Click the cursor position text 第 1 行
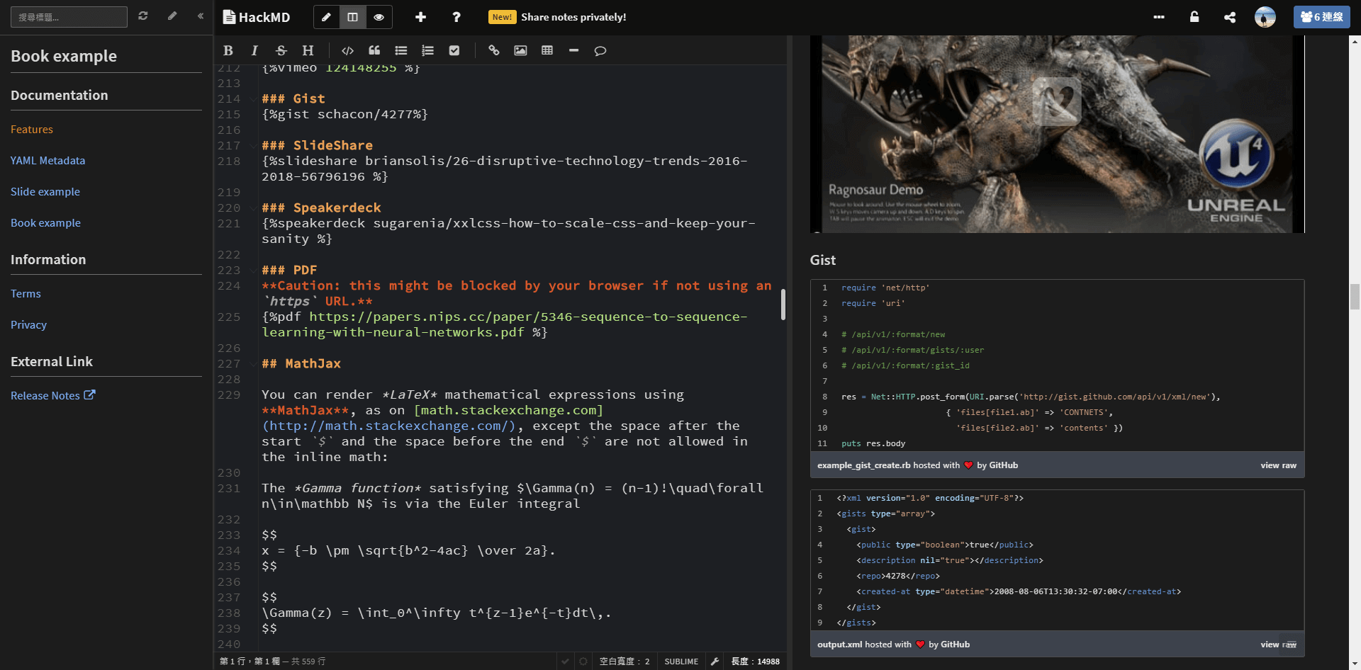The height and width of the screenshot is (670, 1361). coord(233,662)
